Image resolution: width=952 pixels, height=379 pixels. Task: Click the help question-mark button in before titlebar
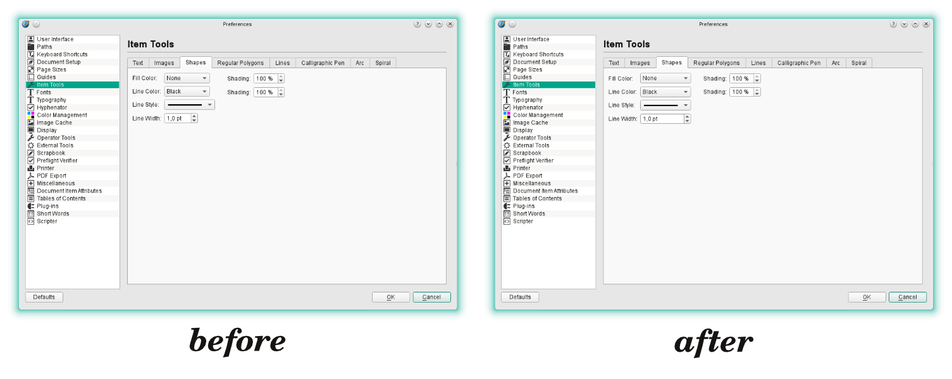point(417,24)
